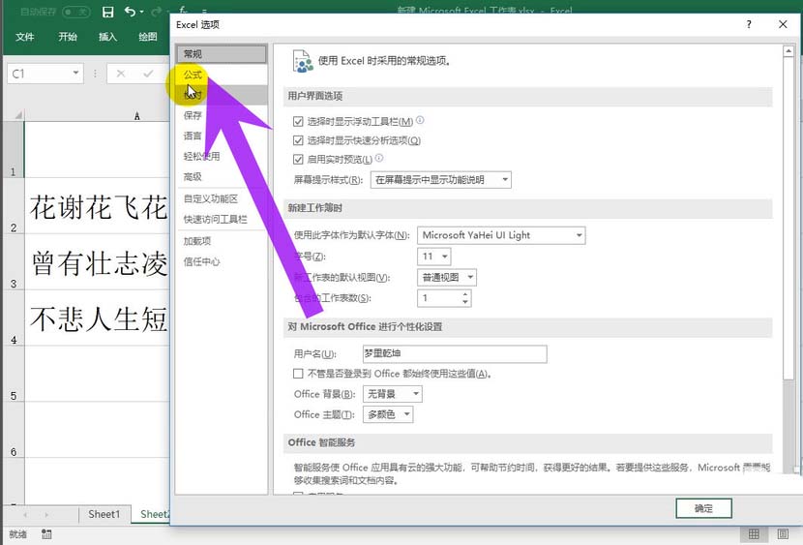Open the Office 主题 多颜色 dropdown
This screenshot has height=545, width=803.
click(388, 414)
